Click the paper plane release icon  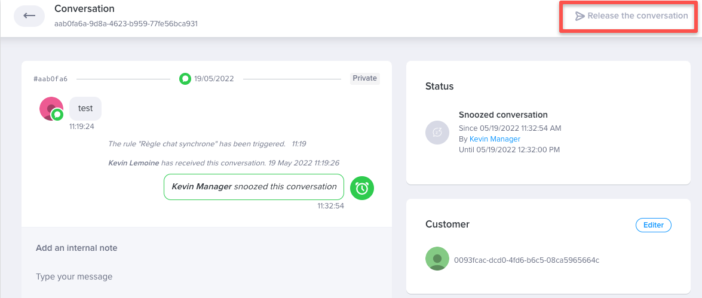click(580, 16)
